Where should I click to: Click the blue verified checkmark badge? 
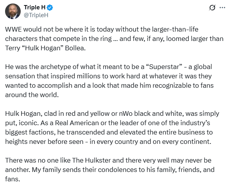[50, 7]
